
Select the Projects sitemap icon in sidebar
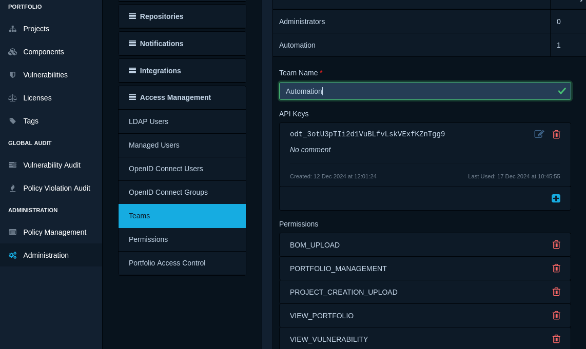click(x=12, y=29)
